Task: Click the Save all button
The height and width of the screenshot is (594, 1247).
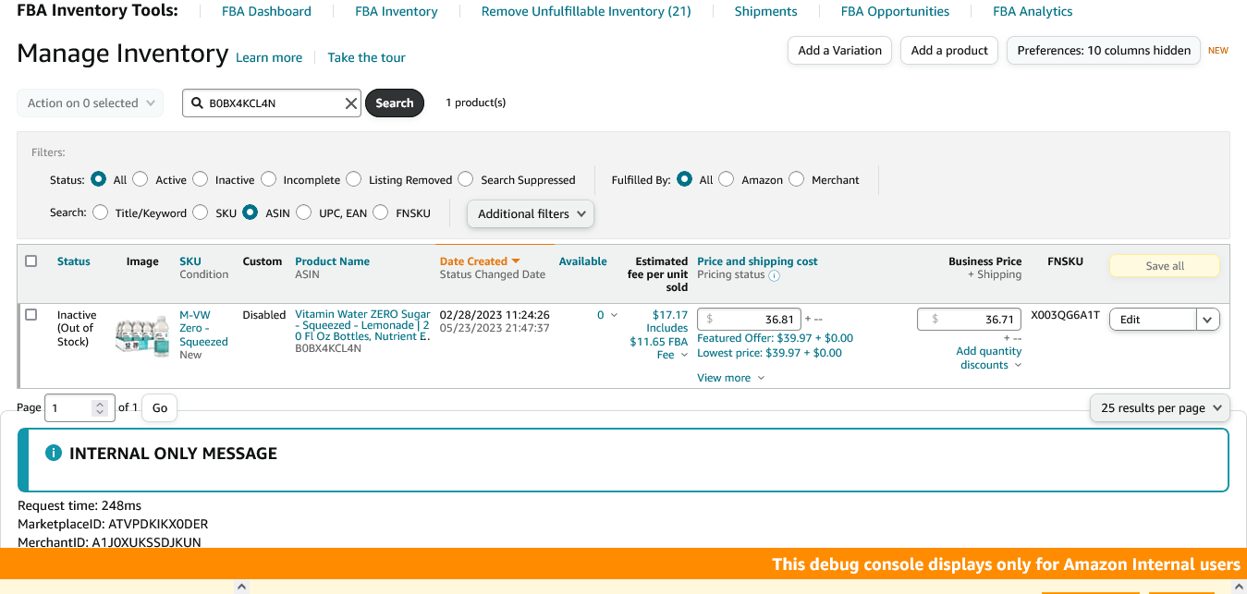Action: (1165, 266)
